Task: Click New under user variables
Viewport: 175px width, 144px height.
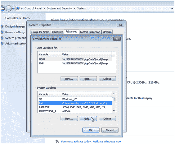Action: (x=69, y=79)
